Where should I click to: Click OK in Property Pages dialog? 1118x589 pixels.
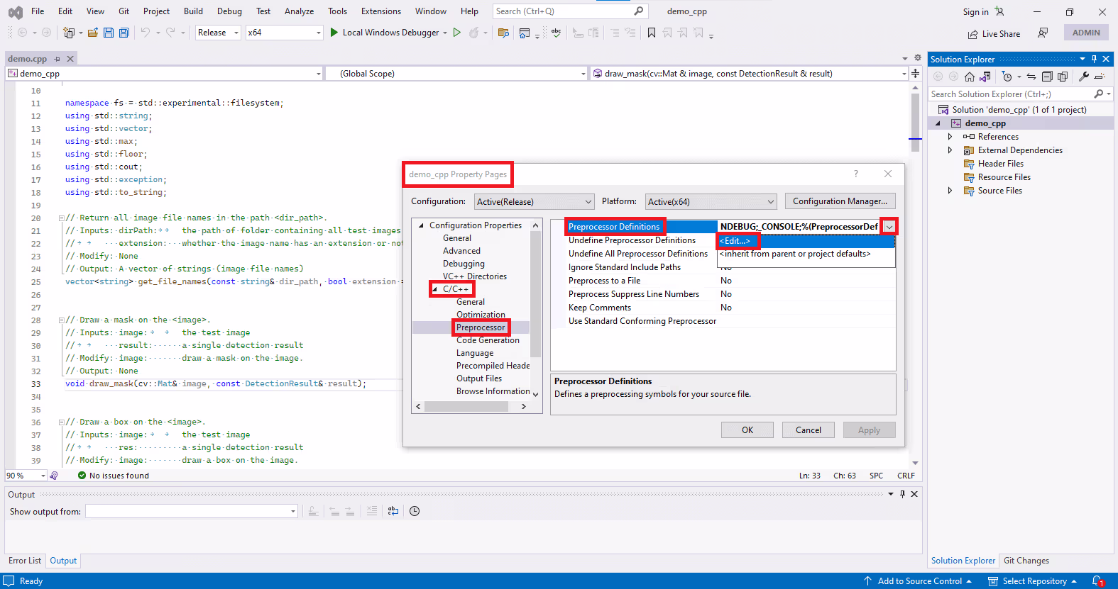coord(747,430)
